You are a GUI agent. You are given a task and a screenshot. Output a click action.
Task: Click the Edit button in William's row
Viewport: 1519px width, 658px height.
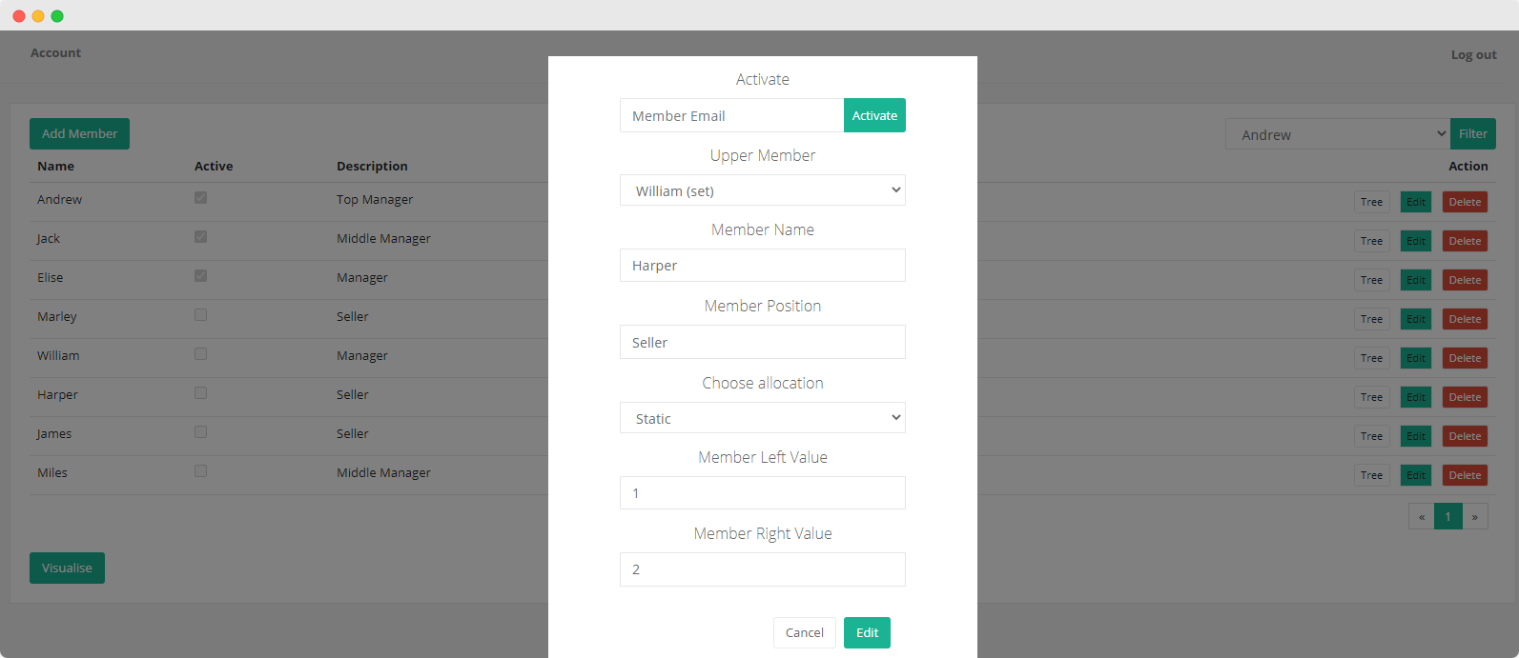(x=1416, y=358)
